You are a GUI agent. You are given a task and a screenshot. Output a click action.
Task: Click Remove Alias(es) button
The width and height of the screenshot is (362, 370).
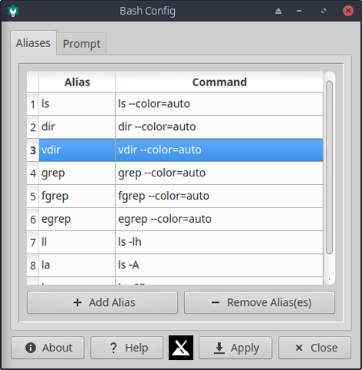click(x=260, y=302)
